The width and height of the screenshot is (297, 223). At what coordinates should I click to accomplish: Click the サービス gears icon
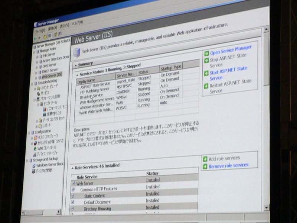[x=39, y=94]
